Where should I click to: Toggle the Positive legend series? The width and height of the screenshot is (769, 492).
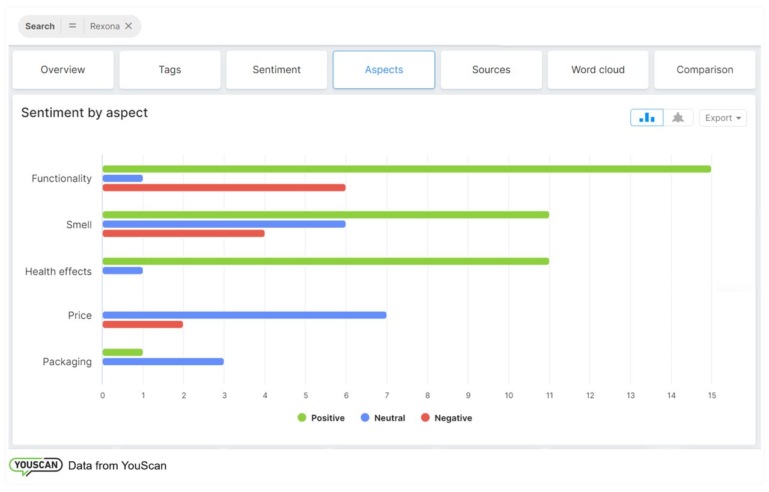click(321, 418)
